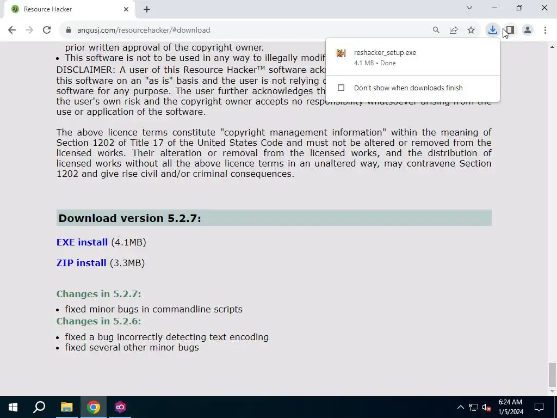Open the zoom magnifier icon in address bar
The image size is (557, 418).
tap(436, 30)
